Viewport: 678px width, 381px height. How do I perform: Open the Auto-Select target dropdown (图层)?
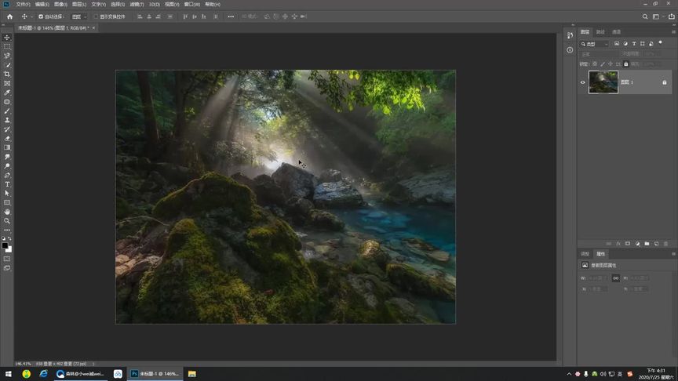[78, 16]
